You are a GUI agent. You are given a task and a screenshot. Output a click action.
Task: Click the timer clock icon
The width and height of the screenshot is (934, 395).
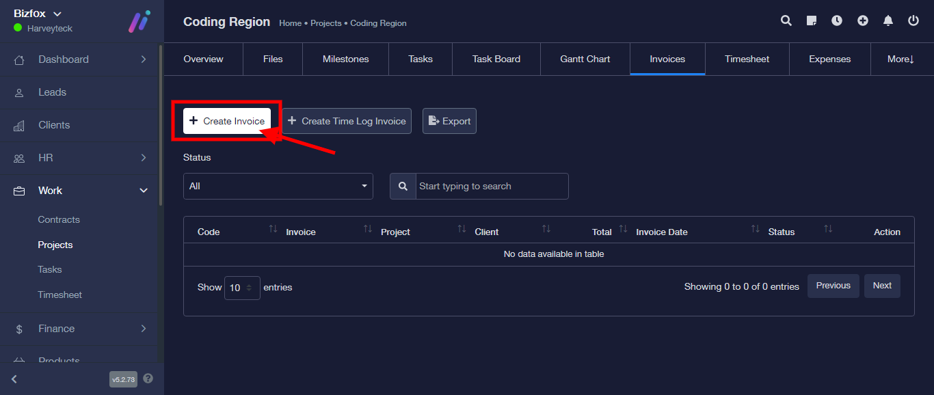(837, 21)
